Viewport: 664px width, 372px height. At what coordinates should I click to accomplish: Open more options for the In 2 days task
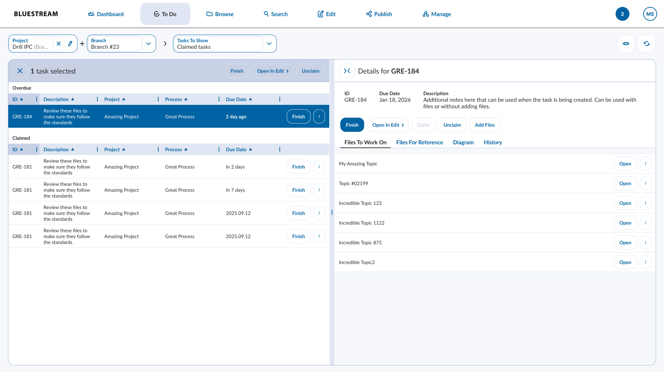(319, 167)
